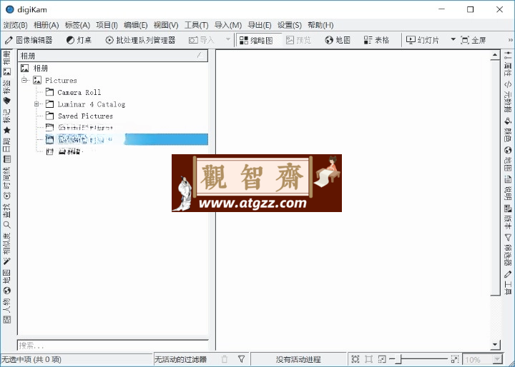This screenshot has width=515, height=367.
Task: Expand the Luminar 4 Catalog tree node
Action: click(36, 104)
